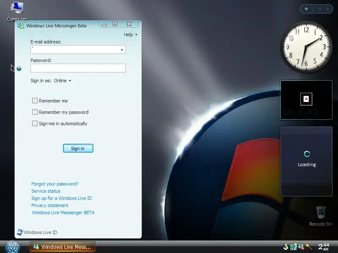Click the Start orb button

(x=13, y=247)
